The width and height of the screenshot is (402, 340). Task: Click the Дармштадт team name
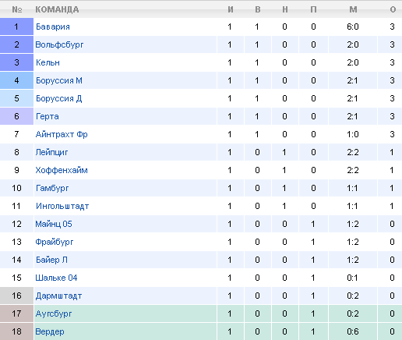tap(58, 296)
